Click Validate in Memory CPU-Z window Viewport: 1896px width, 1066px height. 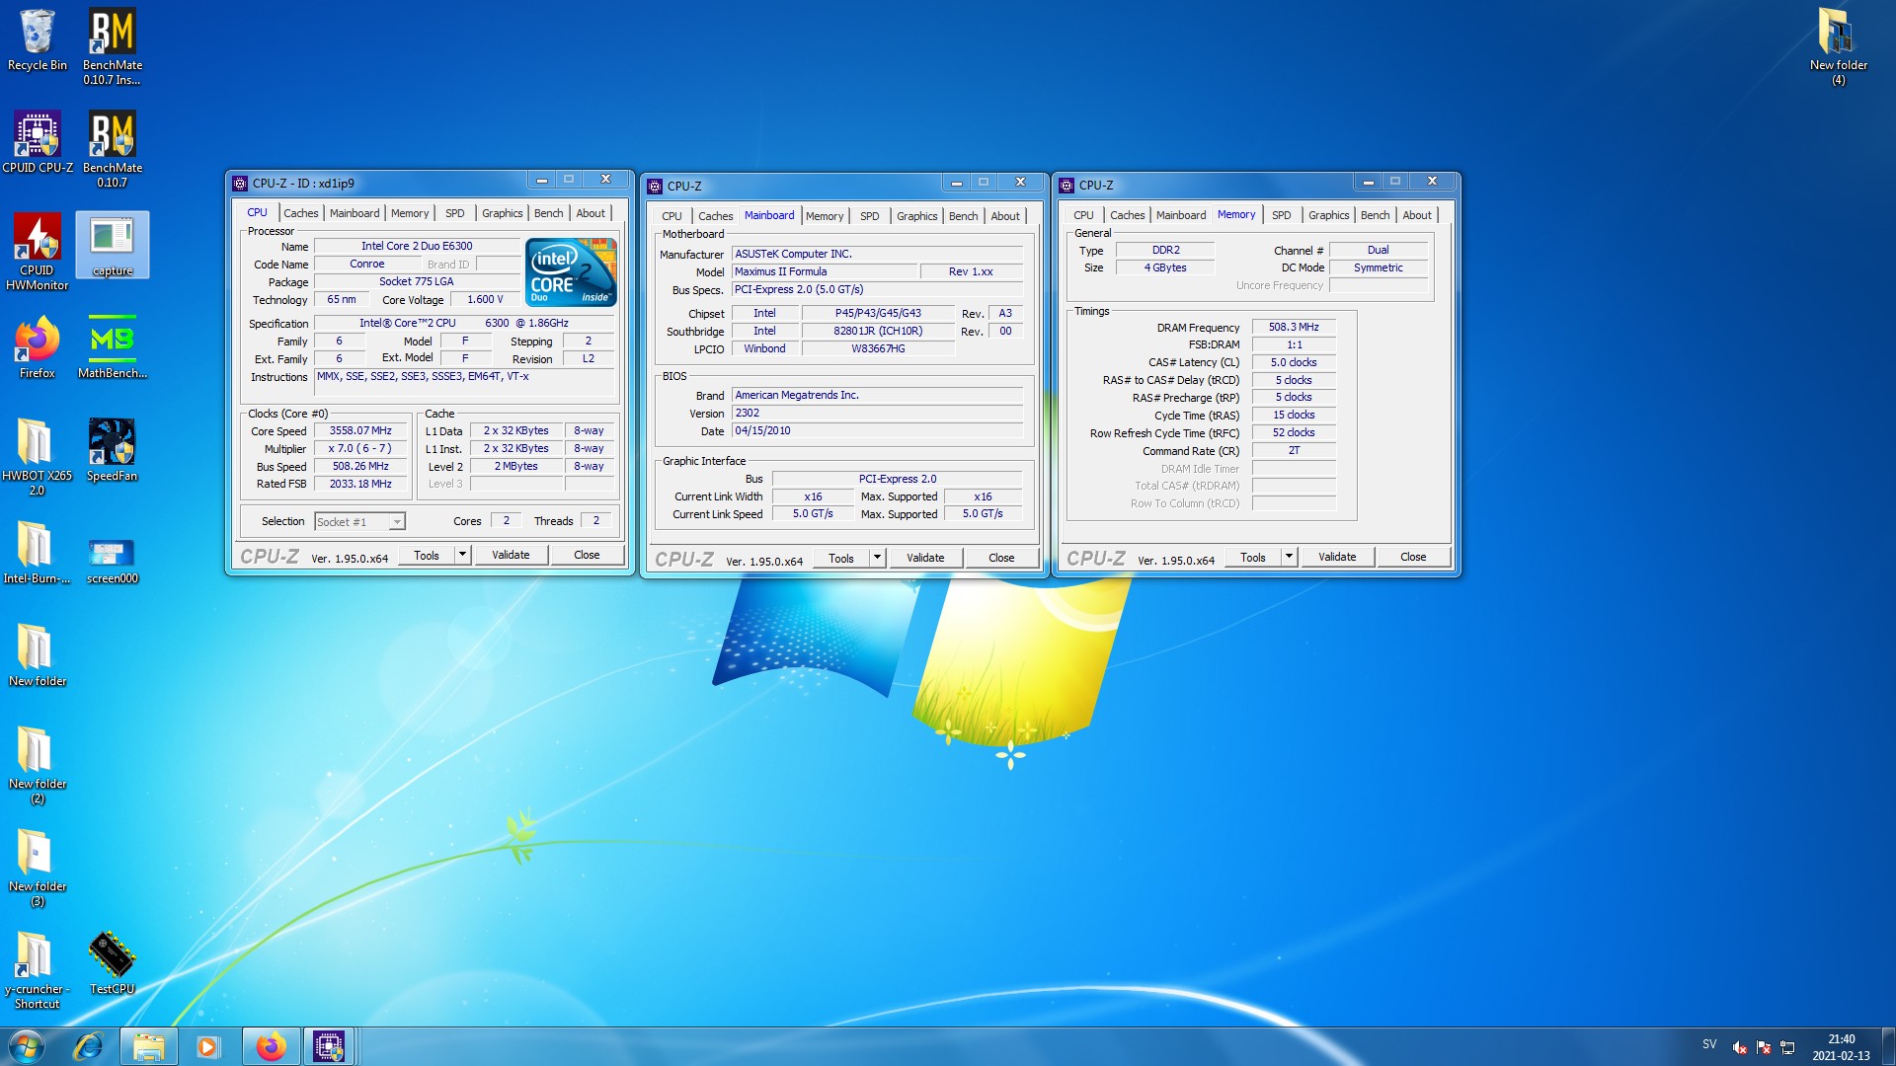click(1337, 557)
